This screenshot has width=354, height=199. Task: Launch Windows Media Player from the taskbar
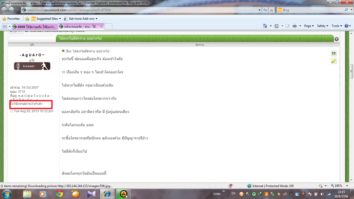[43, 194]
